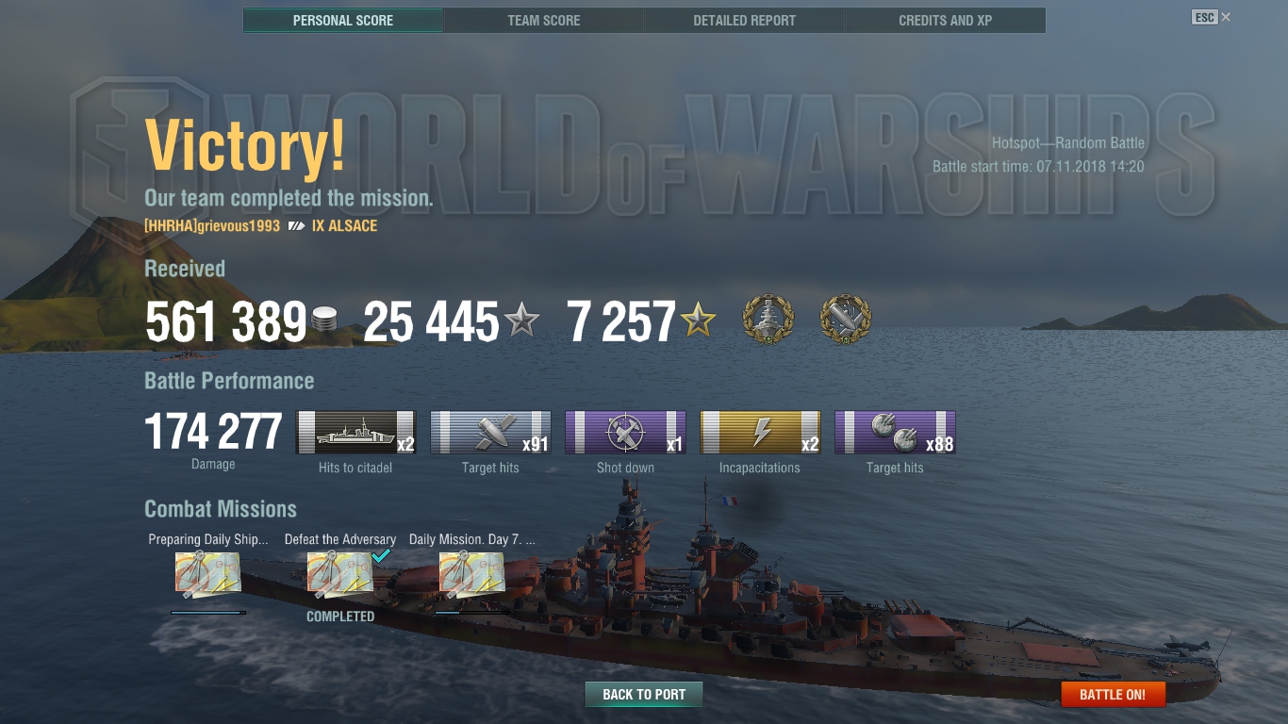Click the second achievement medal icon
Image resolution: width=1288 pixels, height=724 pixels.
[846, 320]
